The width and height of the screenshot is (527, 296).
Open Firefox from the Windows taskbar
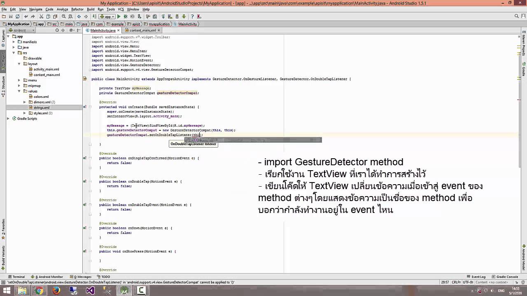pos(56,291)
